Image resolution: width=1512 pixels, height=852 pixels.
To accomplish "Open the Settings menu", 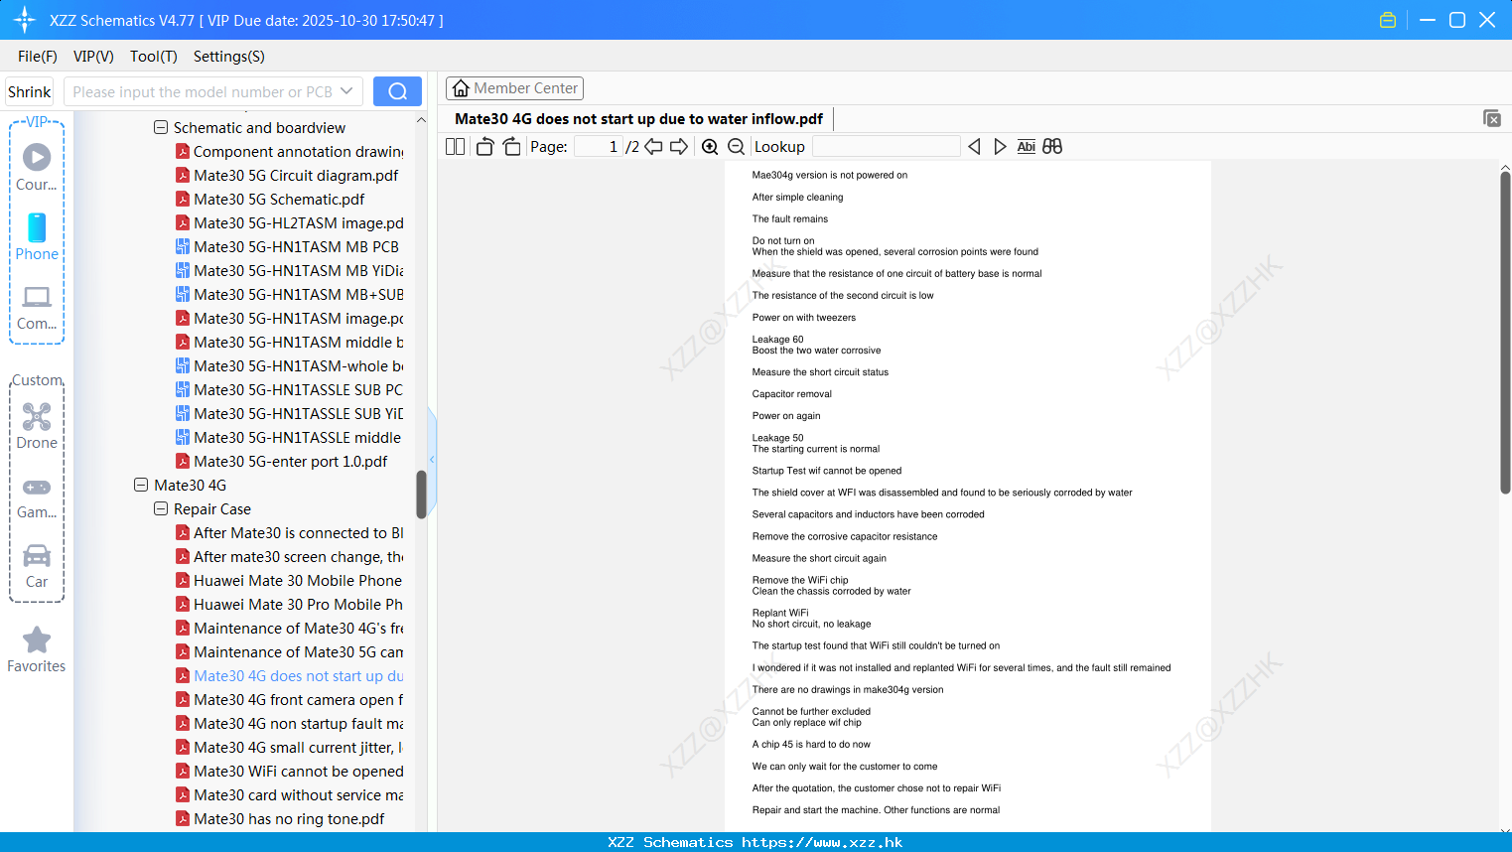I will point(229,57).
